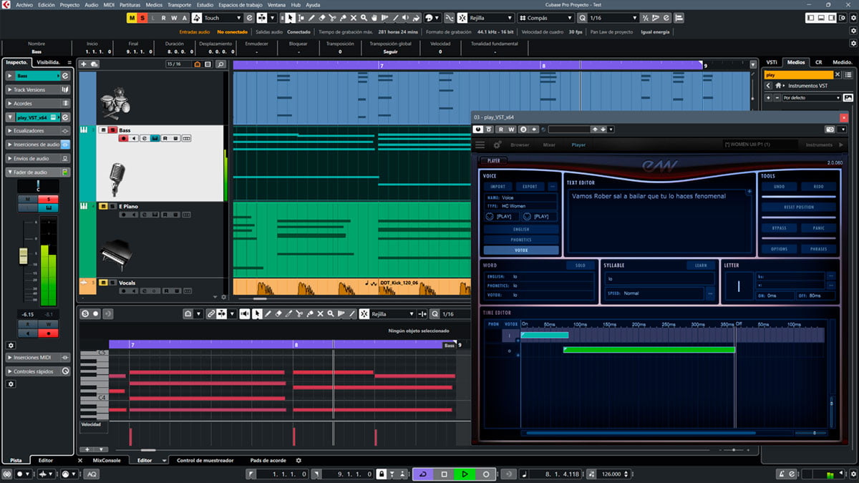This screenshot has height=483, width=859.
Task: Open the right zone home icon in Medios
Action: pyautogui.click(x=778, y=86)
